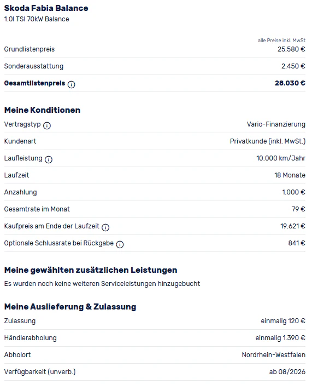Click the Gesamtlistenpreis total 28.030 €
This screenshot has width=312, height=384.
pos(290,83)
